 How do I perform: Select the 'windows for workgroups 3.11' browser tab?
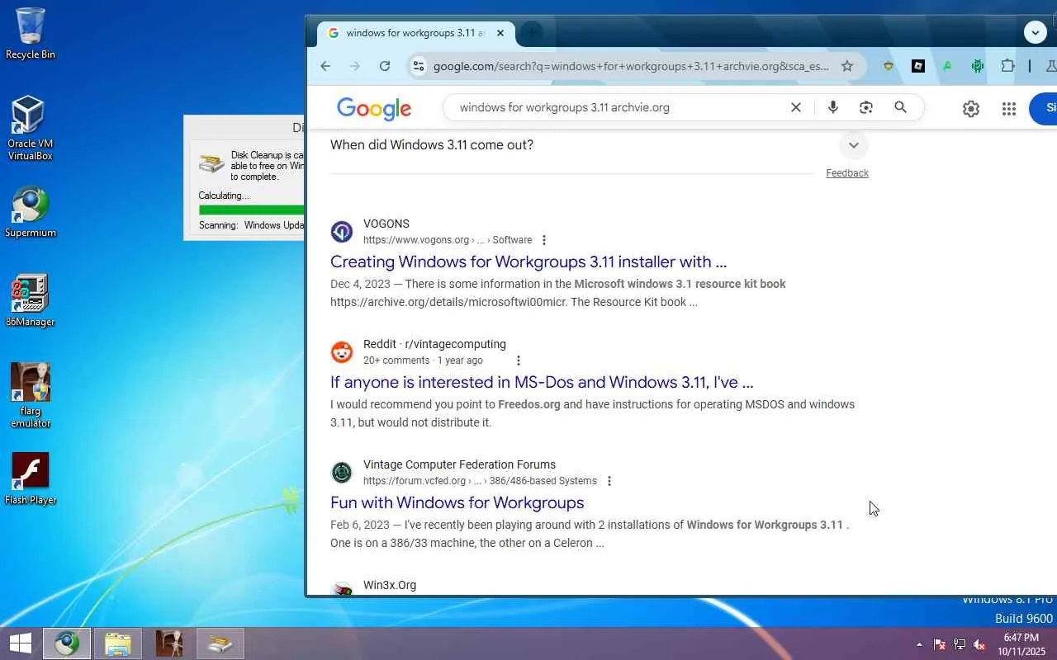coord(416,33)
